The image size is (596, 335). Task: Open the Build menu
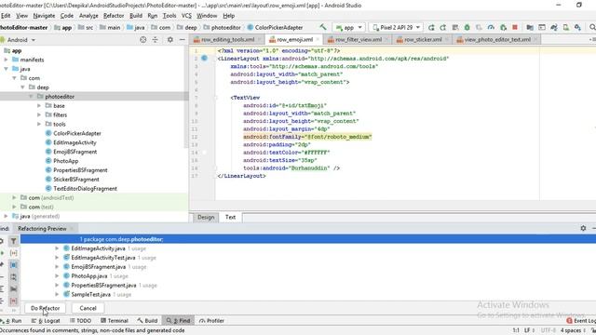click(x=136, y=16)
